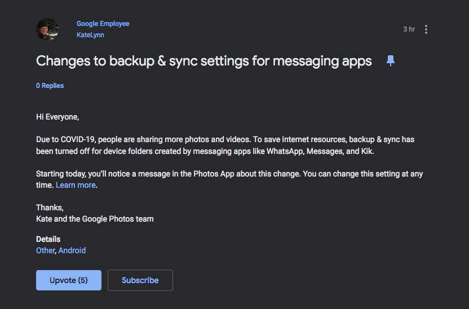
Task: Open the KateLynn username link
Action: pos(90,35)
